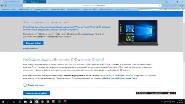Viewport: 185px width, 104px height.
Task: Launch Microsoft Edge from the taskbar
Action: [20, 102]
